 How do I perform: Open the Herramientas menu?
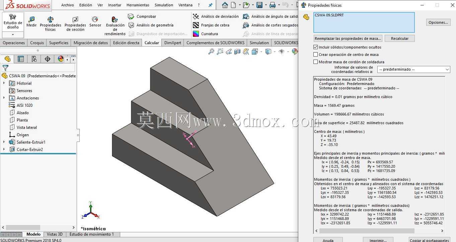pyautogui.click(x=138, y=5)
